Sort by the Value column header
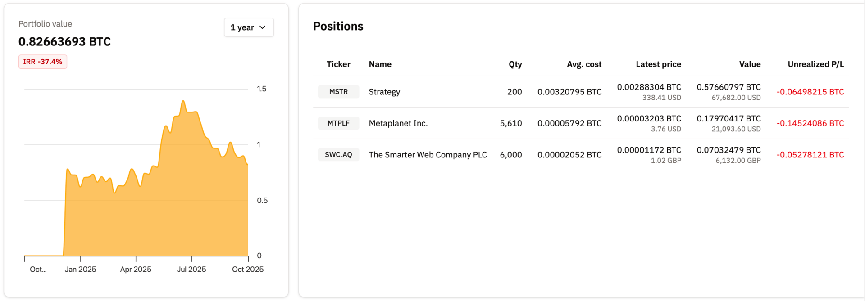This screenshot has height=301, width=865. (750, 64)
